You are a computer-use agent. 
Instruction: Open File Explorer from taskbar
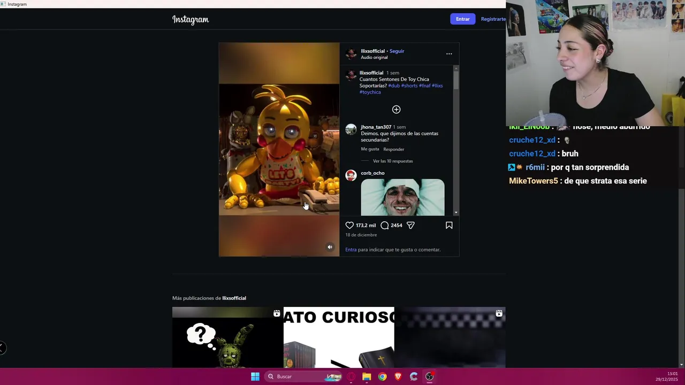pyautogui.click(x=367, y=376)
